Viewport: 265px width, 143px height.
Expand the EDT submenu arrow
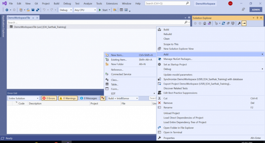pos(154,93)
